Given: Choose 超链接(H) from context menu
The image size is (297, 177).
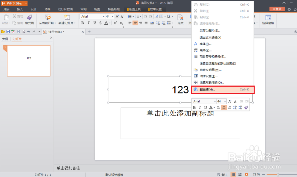Looking at the screenshot, I should click(x=222, y=90).
